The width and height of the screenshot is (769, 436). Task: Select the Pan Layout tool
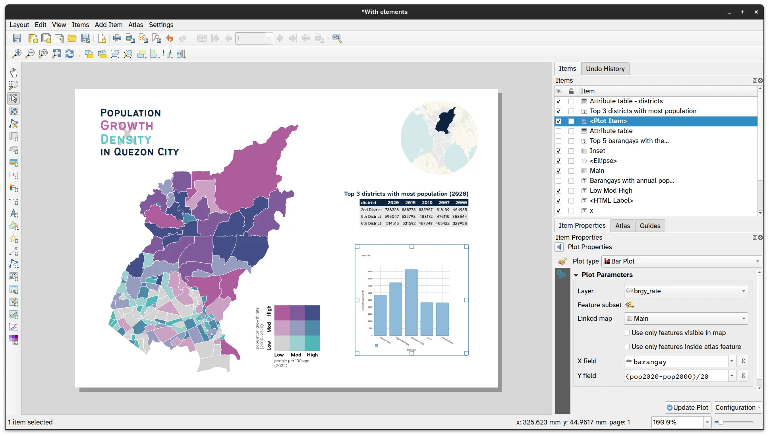[x=14, y=72]
